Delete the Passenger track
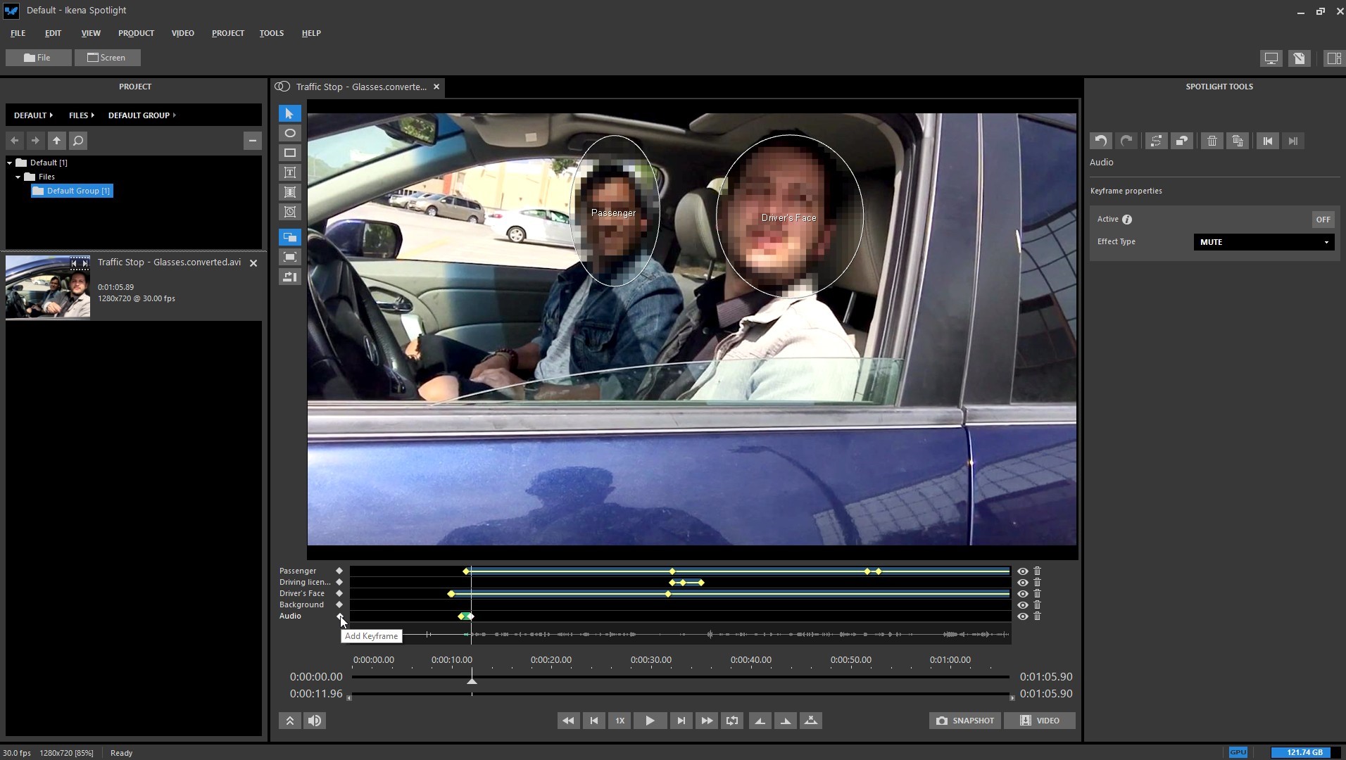Viewport: 1346px width, 760px height. pyautogui.click(x=1037, y=571)
